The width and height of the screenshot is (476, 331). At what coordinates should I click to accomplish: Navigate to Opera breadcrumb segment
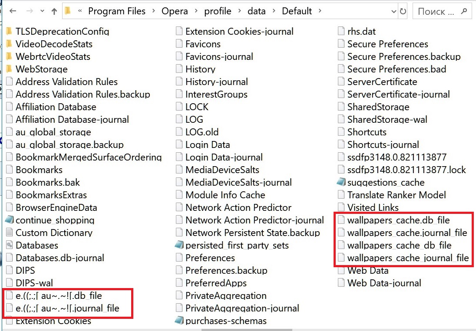[x=175, y=11]
